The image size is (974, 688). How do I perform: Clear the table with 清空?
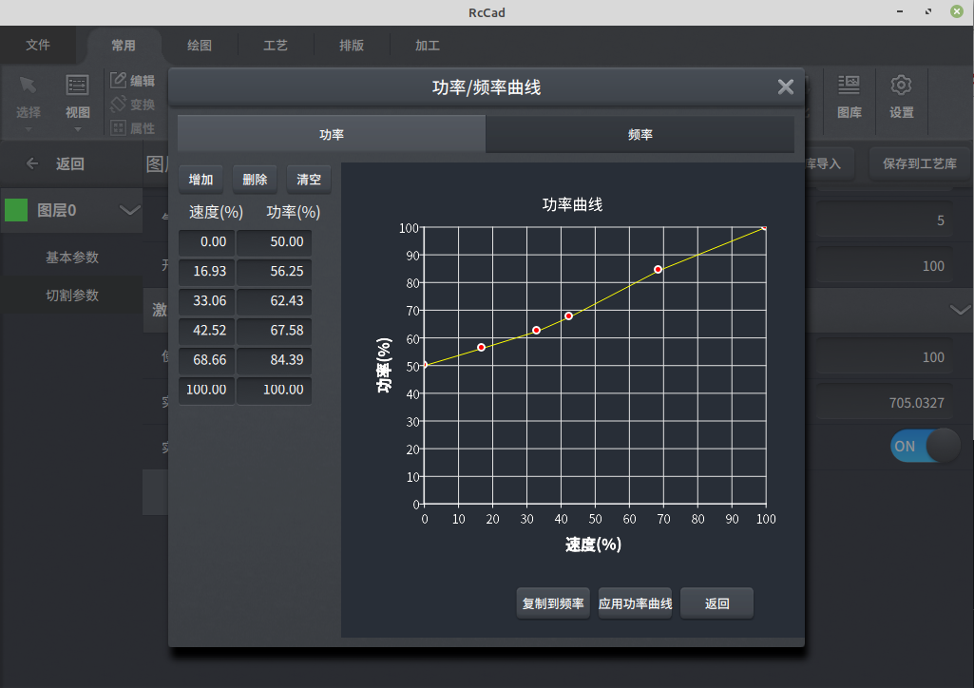click(x=309, y=179)
